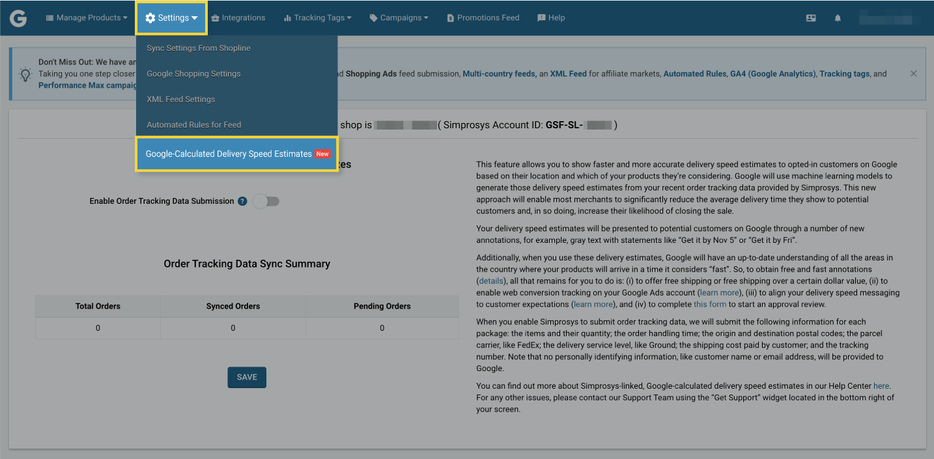934x459 pixels.
Task: Click the Synced Orders column header
Action: pyautogui.click(x=233, y=306)
